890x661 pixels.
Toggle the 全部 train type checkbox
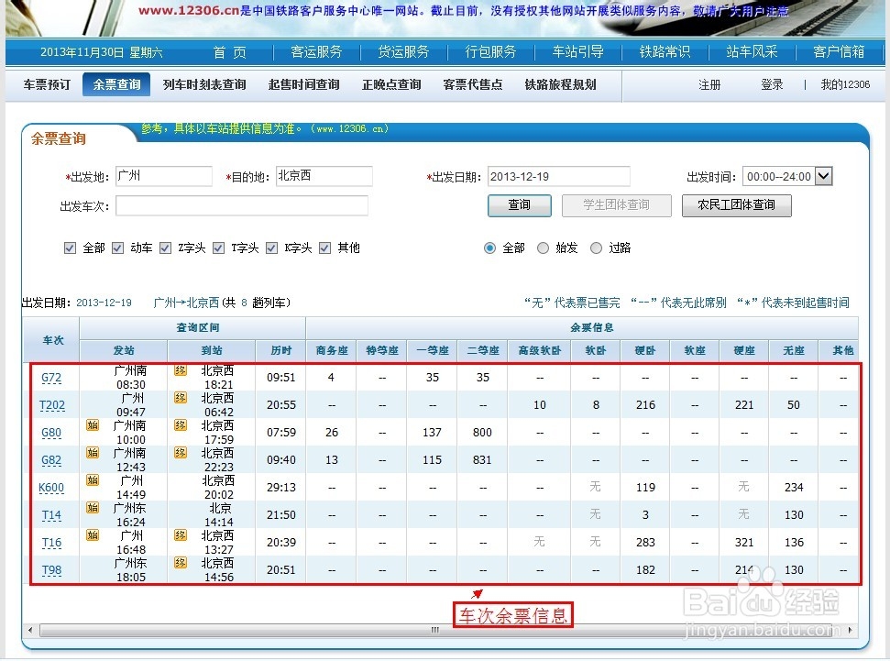click(70, 248)
